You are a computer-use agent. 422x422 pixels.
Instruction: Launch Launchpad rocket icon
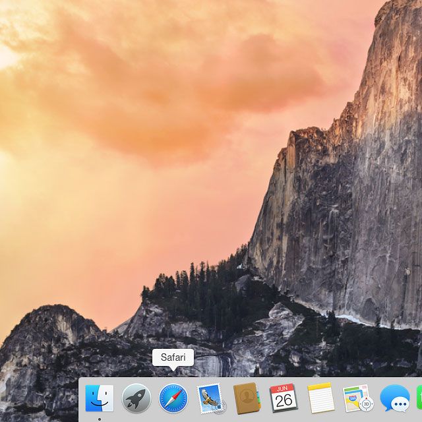[136, 398]
